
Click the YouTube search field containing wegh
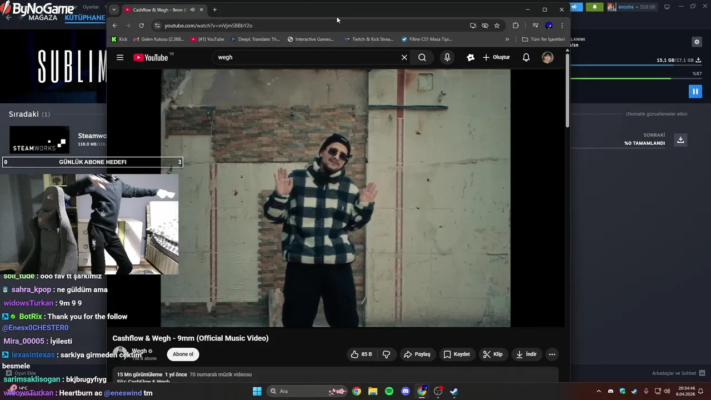click(x=306, y=57)
